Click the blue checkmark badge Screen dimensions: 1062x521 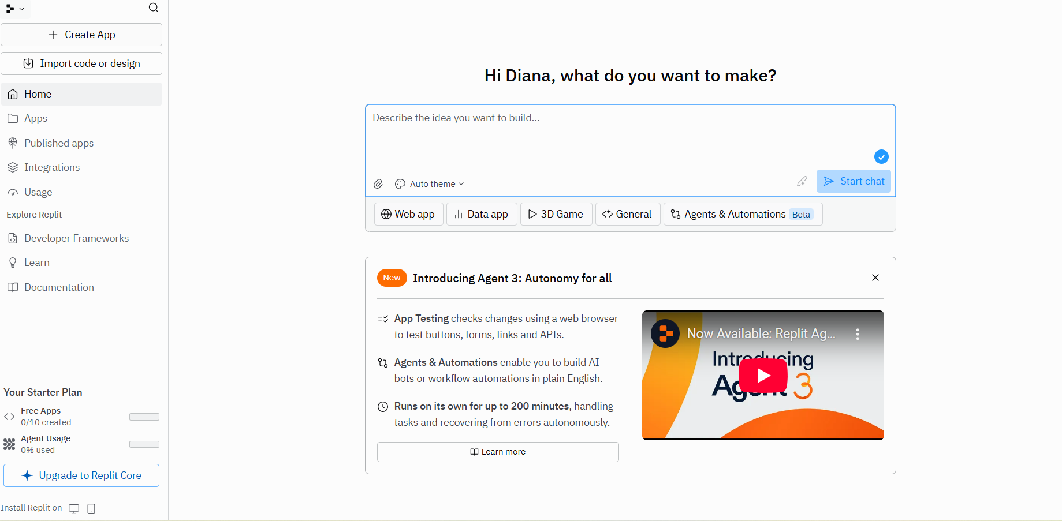[x=881, y=157]
